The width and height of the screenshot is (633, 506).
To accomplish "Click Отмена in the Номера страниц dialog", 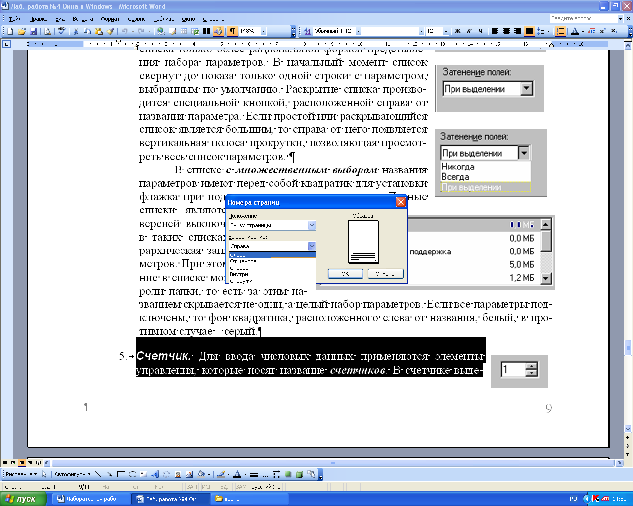I will (385, 274).
